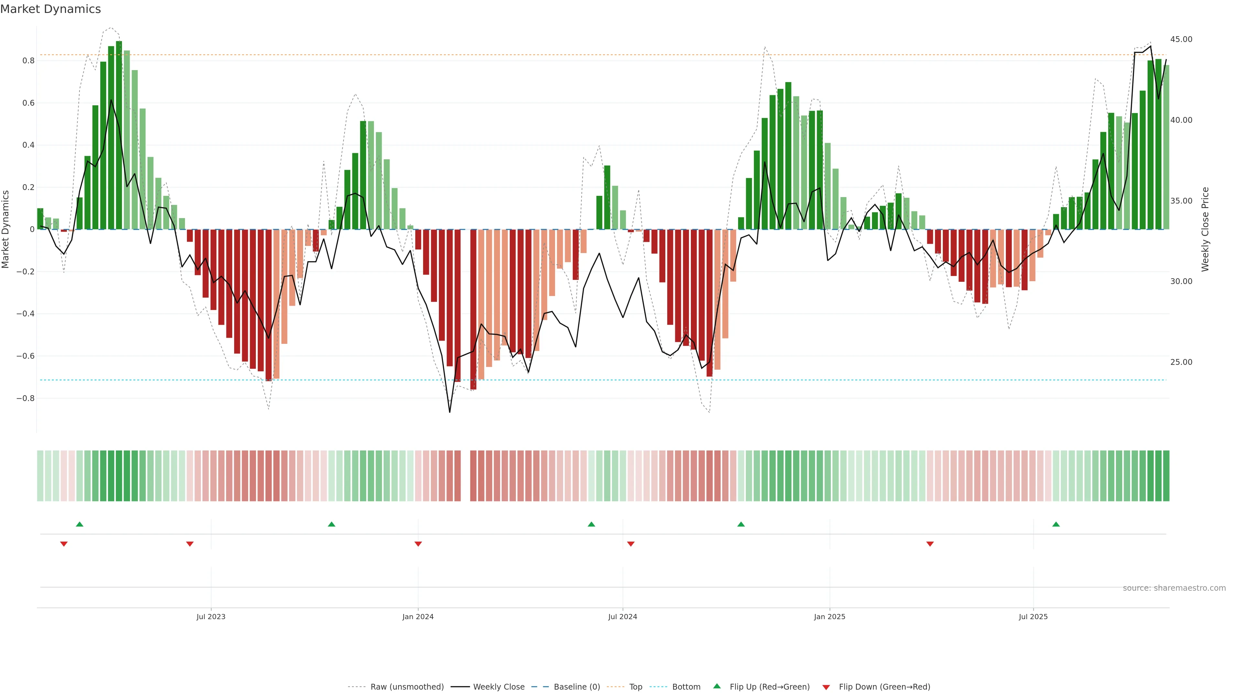The width and height of the screenshot is (1242, 698).
Task: Click the Flip Down marker just after Jul 2024
Action: pyautogui.click(x=631, y=544)
